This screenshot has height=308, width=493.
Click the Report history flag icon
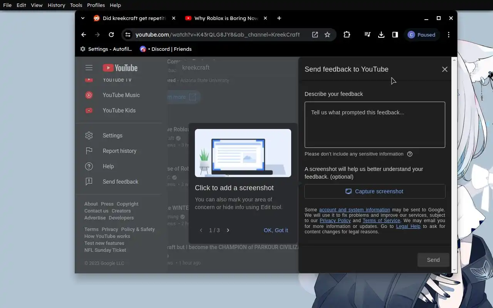coord(89,151)
